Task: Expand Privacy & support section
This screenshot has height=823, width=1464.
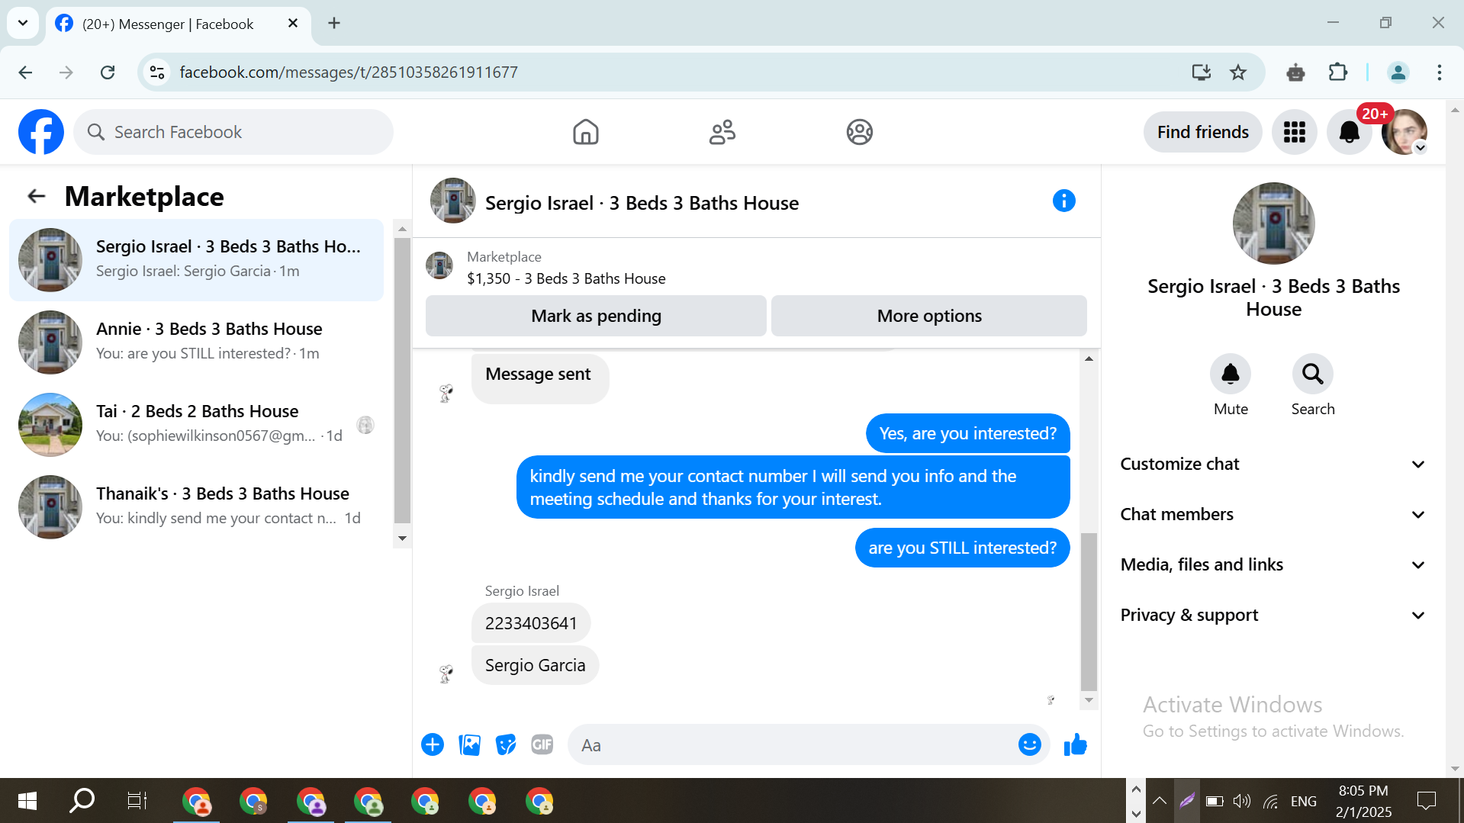Action: [x=1273, y=615]
